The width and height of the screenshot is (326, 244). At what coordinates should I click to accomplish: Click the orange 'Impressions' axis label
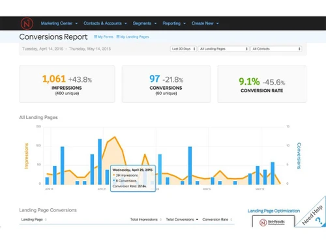pos(26,156)
